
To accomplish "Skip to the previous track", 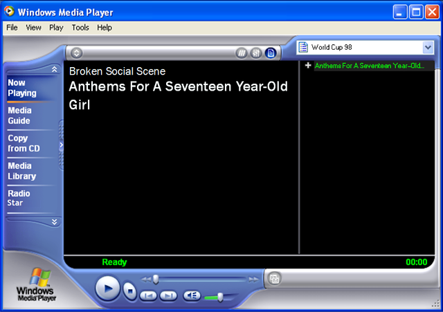I will (148, 295).
